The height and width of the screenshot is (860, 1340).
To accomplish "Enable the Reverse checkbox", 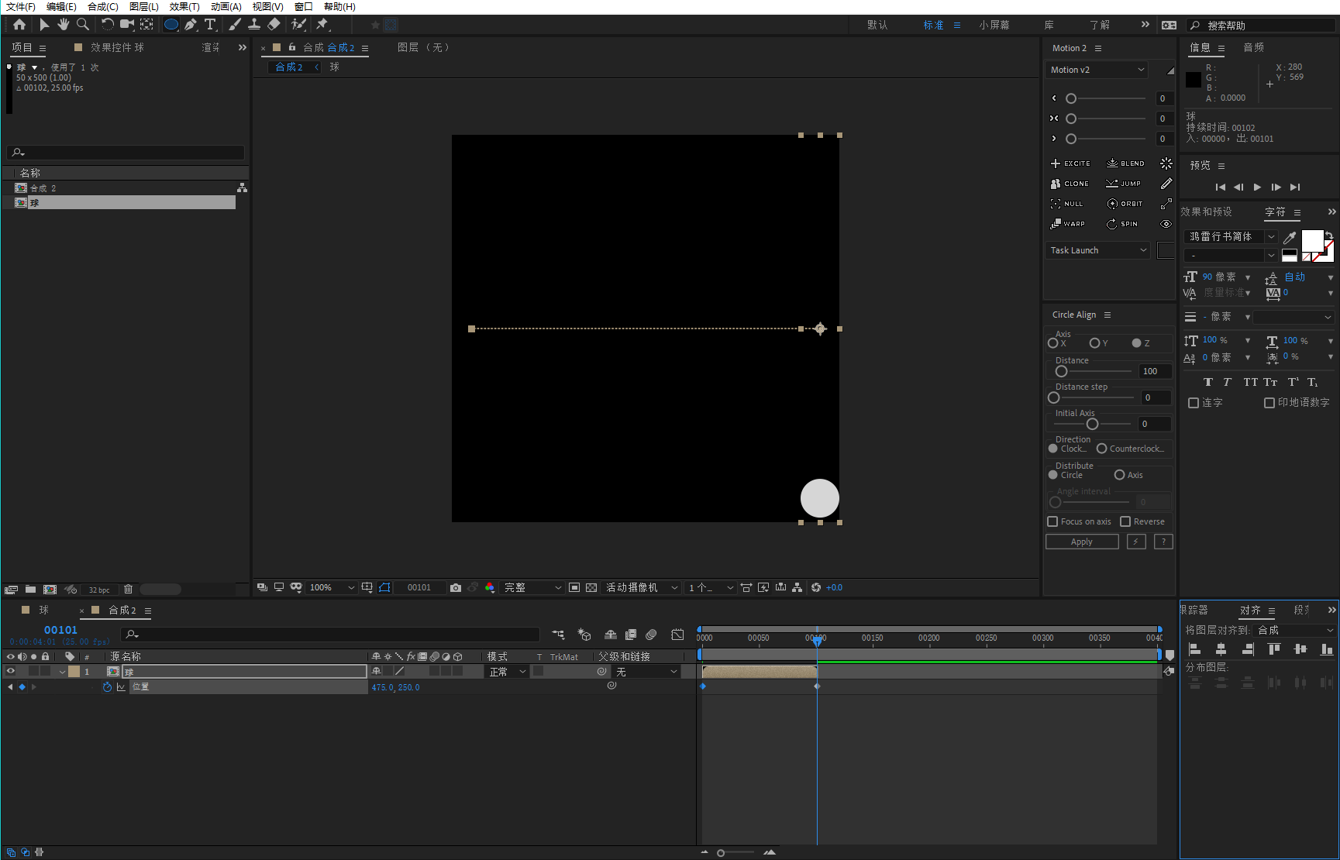I will pos(1125,521).
